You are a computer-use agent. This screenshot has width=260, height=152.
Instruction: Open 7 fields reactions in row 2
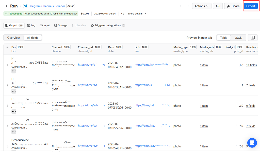[x=251, y=85]
